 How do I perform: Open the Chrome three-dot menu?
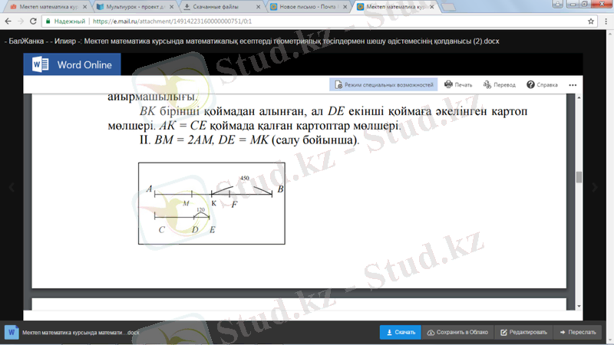(606, 21)
